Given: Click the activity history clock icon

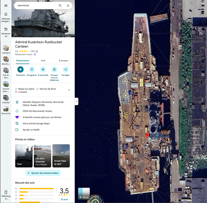Looking at the screenshot, I should 17,124.
